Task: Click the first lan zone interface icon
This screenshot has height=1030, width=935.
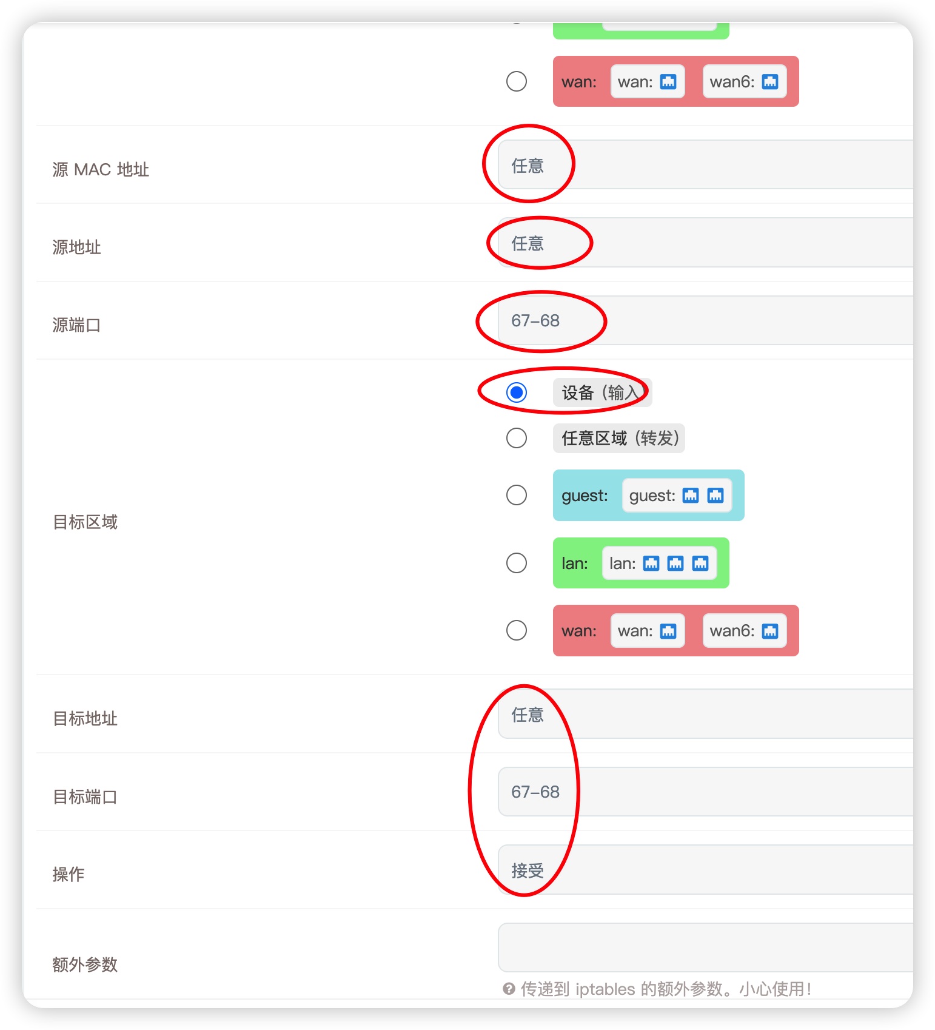Action: [x=651, y=563]
